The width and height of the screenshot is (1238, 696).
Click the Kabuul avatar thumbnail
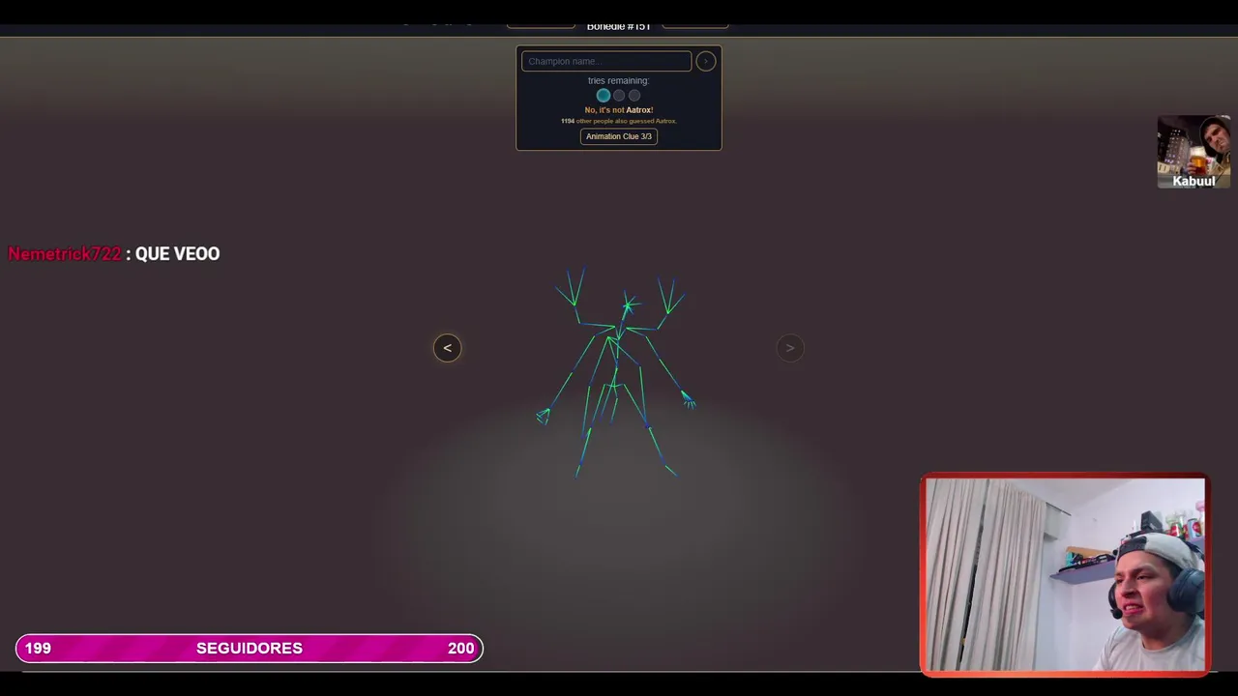coord(1194,152)
